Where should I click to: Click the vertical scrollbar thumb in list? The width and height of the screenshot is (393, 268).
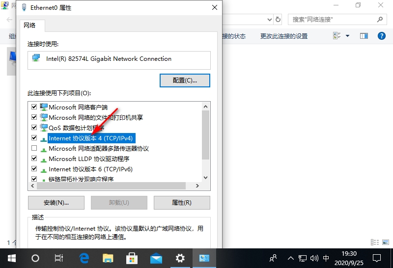205,135
